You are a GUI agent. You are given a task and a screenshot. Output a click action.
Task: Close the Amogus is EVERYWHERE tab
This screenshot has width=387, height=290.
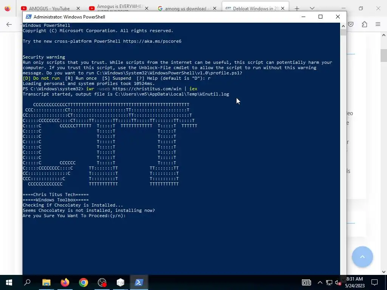pyautogui.click(x=147, y=8)
